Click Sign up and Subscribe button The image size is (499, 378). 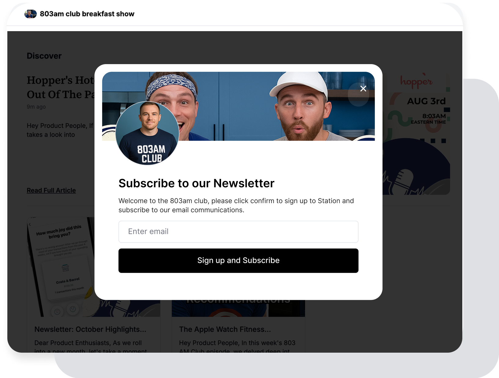point(238,260)
